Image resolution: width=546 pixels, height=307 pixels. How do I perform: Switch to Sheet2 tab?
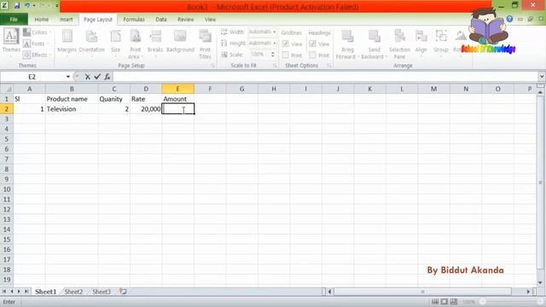coord(73,292)
